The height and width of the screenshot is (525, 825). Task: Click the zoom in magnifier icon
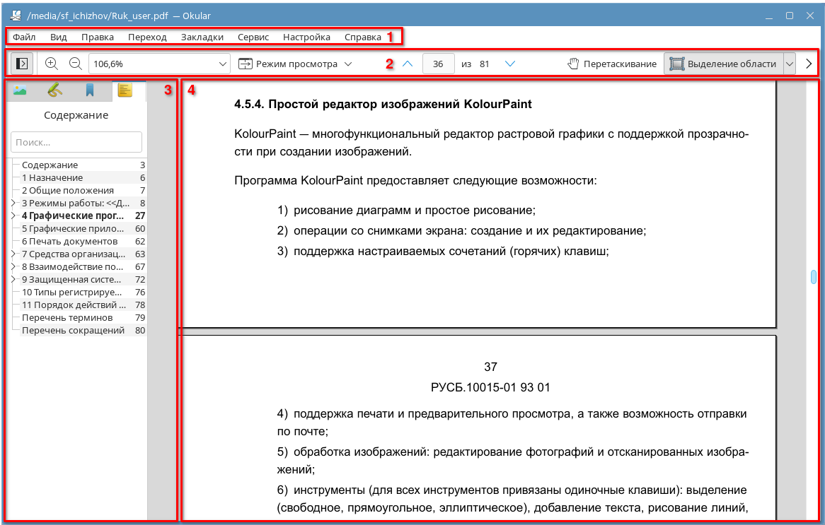click(x=51, y=64)
